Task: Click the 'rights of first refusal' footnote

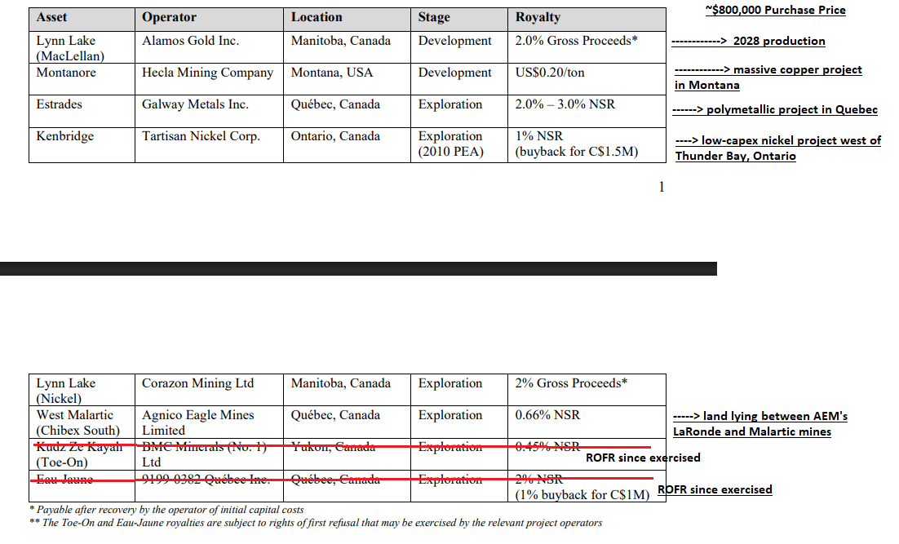Action: (316, 523)
